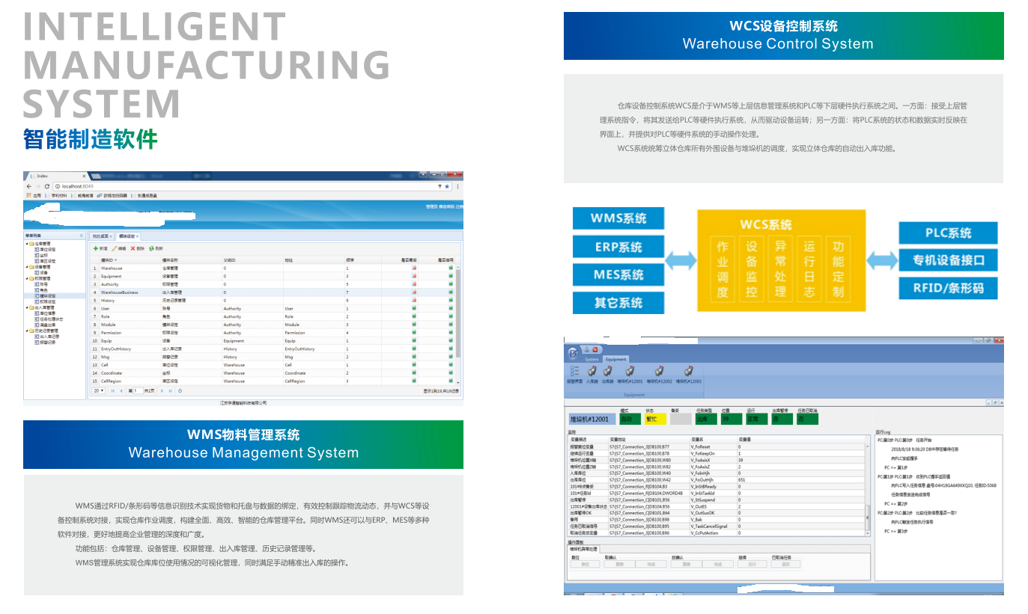The height and width of the screenshot is (614, 1028).
Task: Open 堆垛机#12002 from the ribbon
Action: [659, 374]
